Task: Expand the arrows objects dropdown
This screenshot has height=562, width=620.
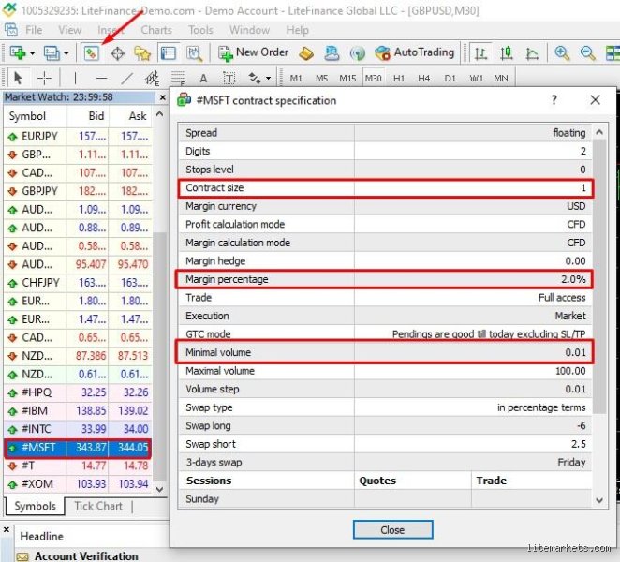Action: [269, 79]
